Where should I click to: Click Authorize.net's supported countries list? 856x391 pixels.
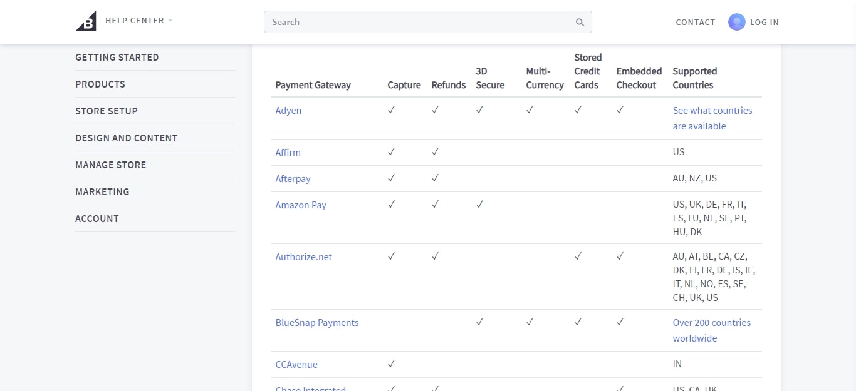click(x=714, y=277)
